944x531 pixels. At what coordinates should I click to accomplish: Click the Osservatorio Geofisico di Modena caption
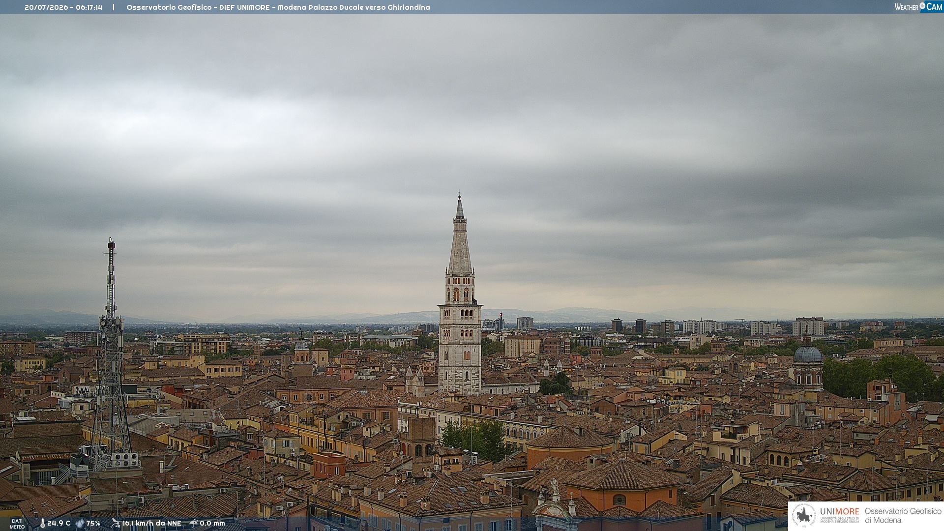point(903,515)
